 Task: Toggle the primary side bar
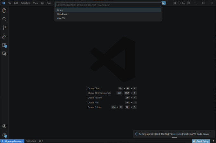pyautogui.click(x=179, y=3)
